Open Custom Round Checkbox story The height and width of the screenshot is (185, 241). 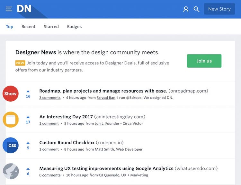click(67, 142)
